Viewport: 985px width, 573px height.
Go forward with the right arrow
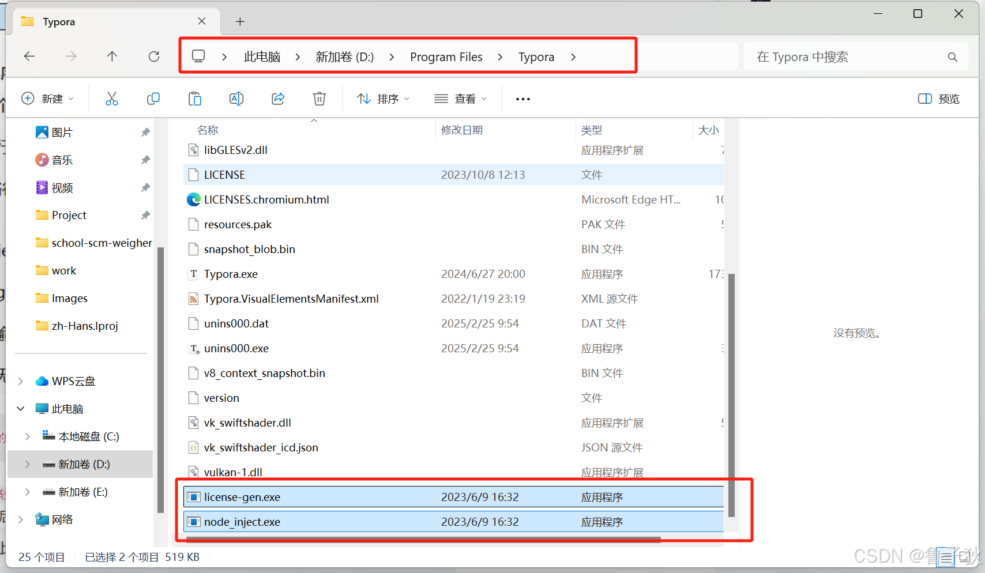click(x=71, y=56)
